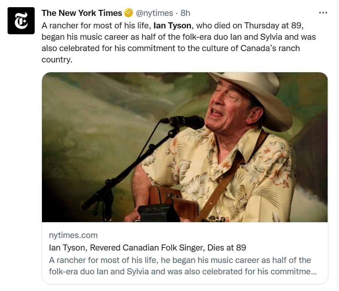Open The New York Times display name
339x291 pixels.
(82, 13)
